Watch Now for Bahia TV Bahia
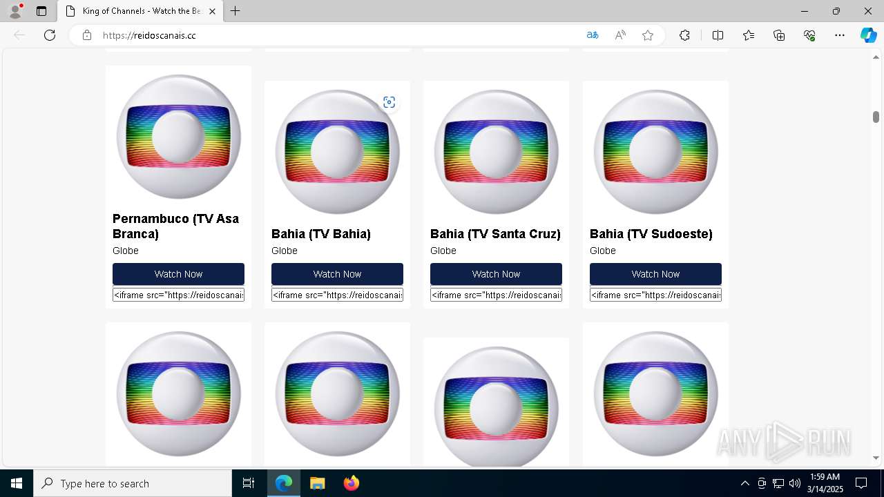 337,274
